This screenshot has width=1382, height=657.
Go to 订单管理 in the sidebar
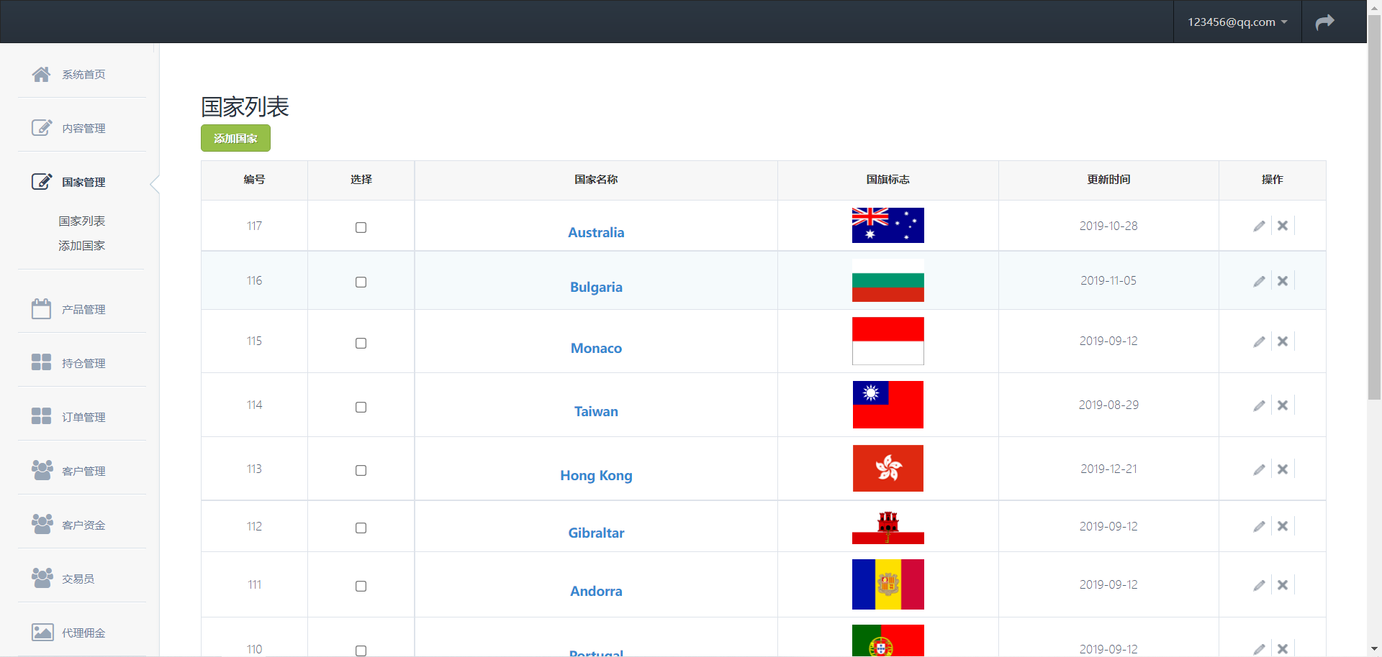pyautogui.click(x=83, y=418)
